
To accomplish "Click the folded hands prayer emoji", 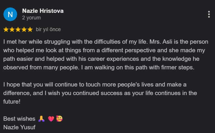I will click(x=41, y=119).
